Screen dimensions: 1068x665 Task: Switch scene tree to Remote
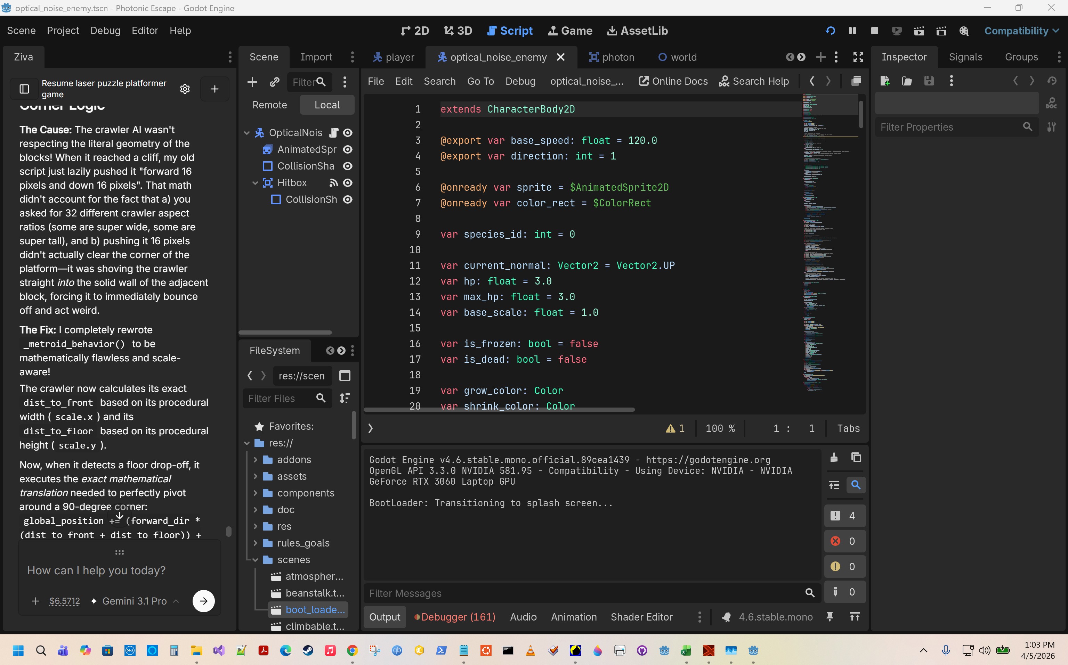tap(269, 105)
